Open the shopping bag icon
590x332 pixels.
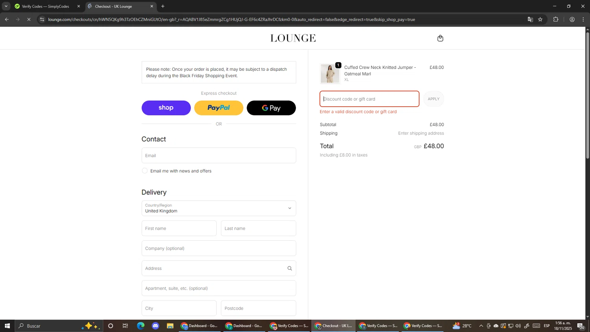coord(440,38)
